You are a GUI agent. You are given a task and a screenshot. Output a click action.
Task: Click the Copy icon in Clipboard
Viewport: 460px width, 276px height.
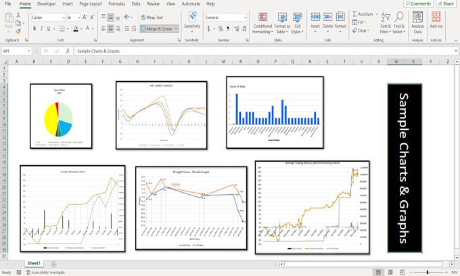pos(18,23)
